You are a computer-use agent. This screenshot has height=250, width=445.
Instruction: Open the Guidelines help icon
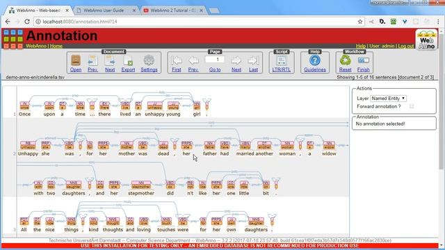[315, 60]
